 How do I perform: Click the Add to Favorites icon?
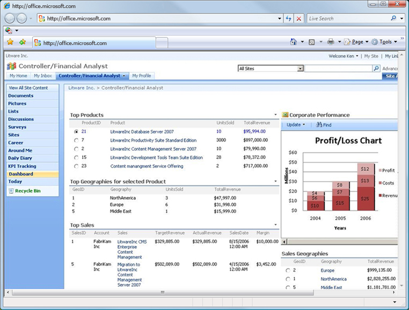point(23,42)
